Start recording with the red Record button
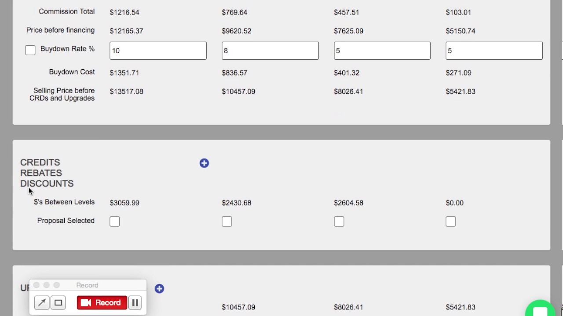 click(102, 303)
